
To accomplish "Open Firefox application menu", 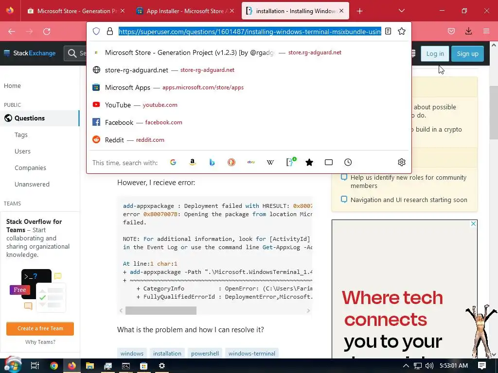I will tap(486, 31).
